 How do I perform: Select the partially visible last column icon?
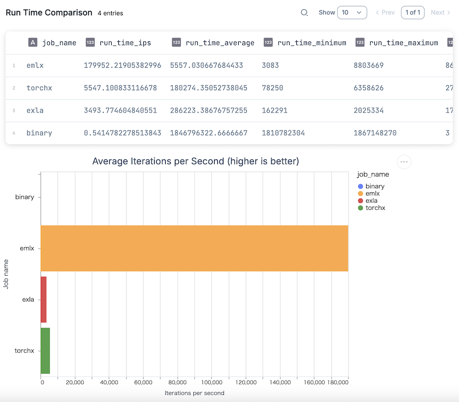coord(450,42)
